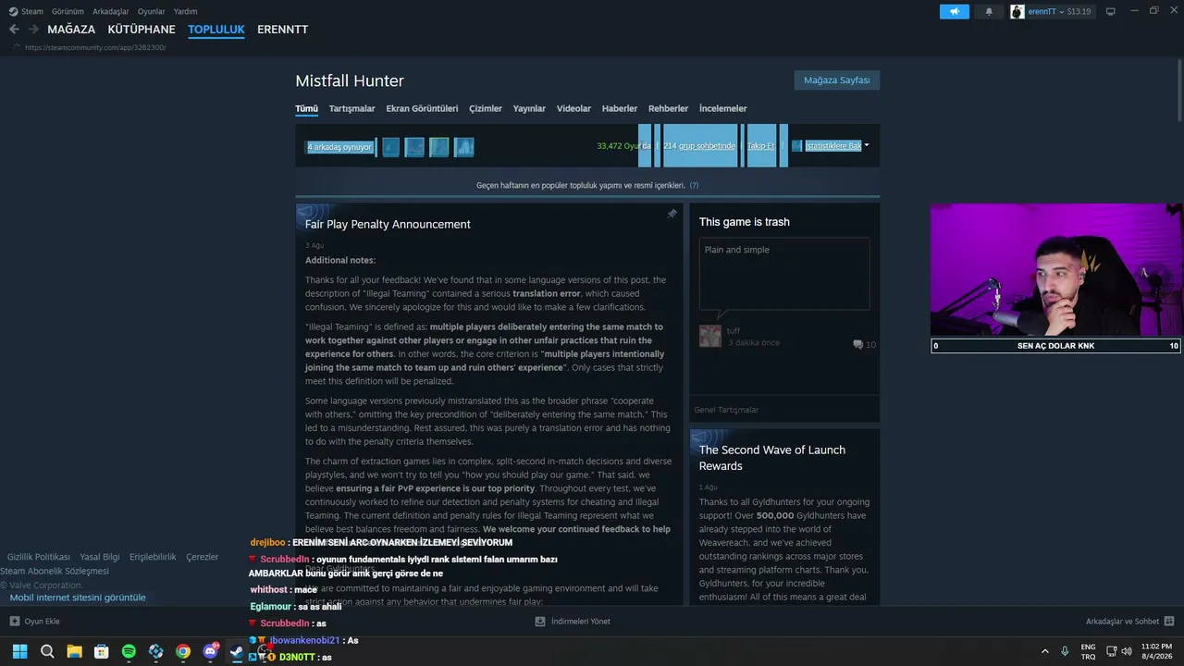The image size is (1184, 666).
Task: Open Discord from the taskbar
Action: [x=211, y=651]
